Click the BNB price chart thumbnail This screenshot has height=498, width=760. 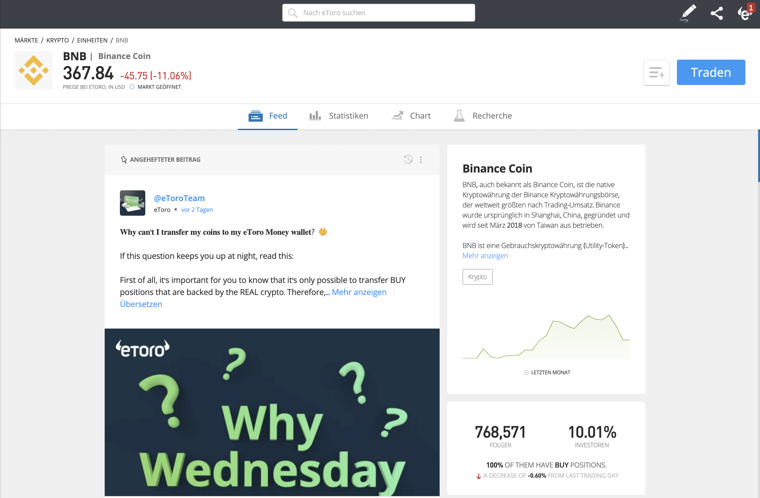[x=547, y=339]
